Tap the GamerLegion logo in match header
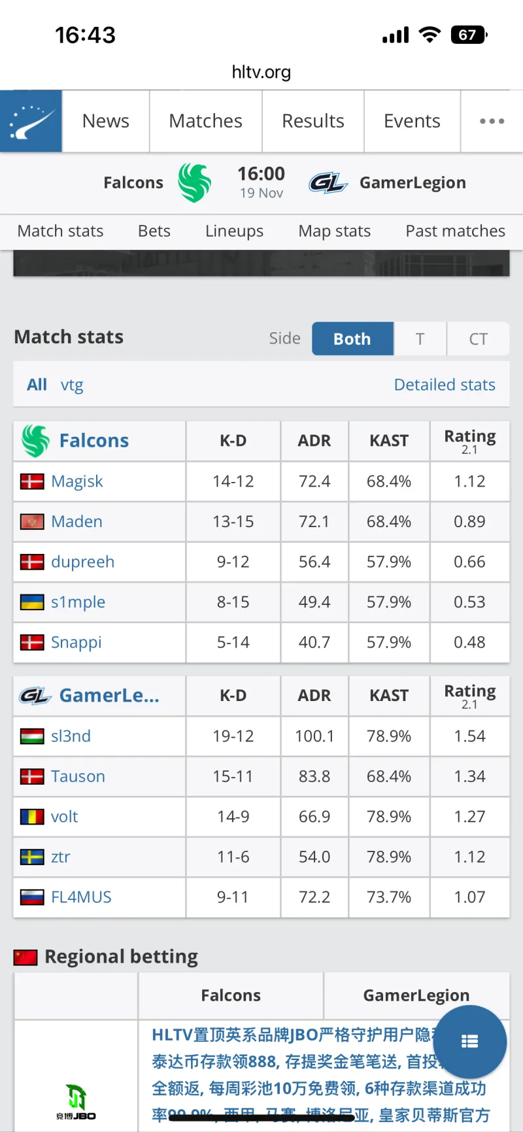The height and width of the screenshot is (1132, 523). [x=328, y=182]
